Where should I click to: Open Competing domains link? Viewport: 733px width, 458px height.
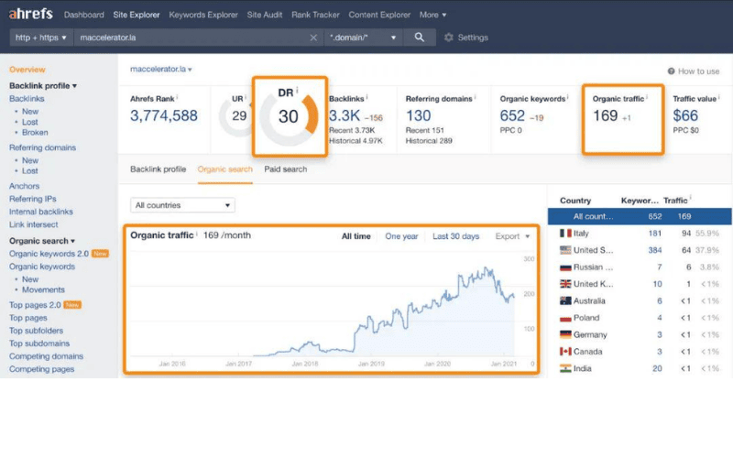(47, 356)
